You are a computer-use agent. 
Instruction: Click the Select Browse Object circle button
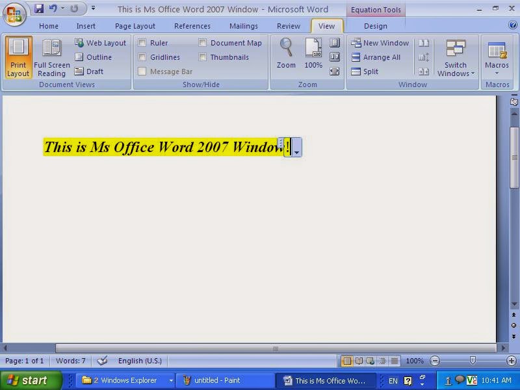(x=513, y=326)
